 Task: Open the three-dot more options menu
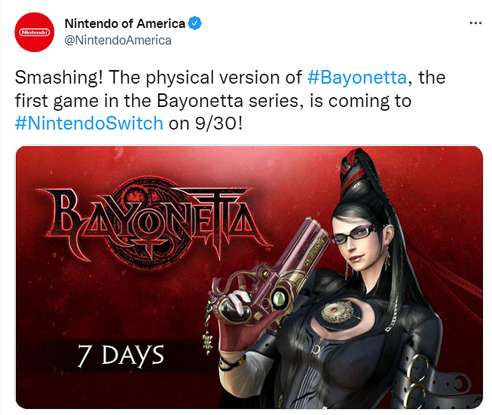(475, 23)
